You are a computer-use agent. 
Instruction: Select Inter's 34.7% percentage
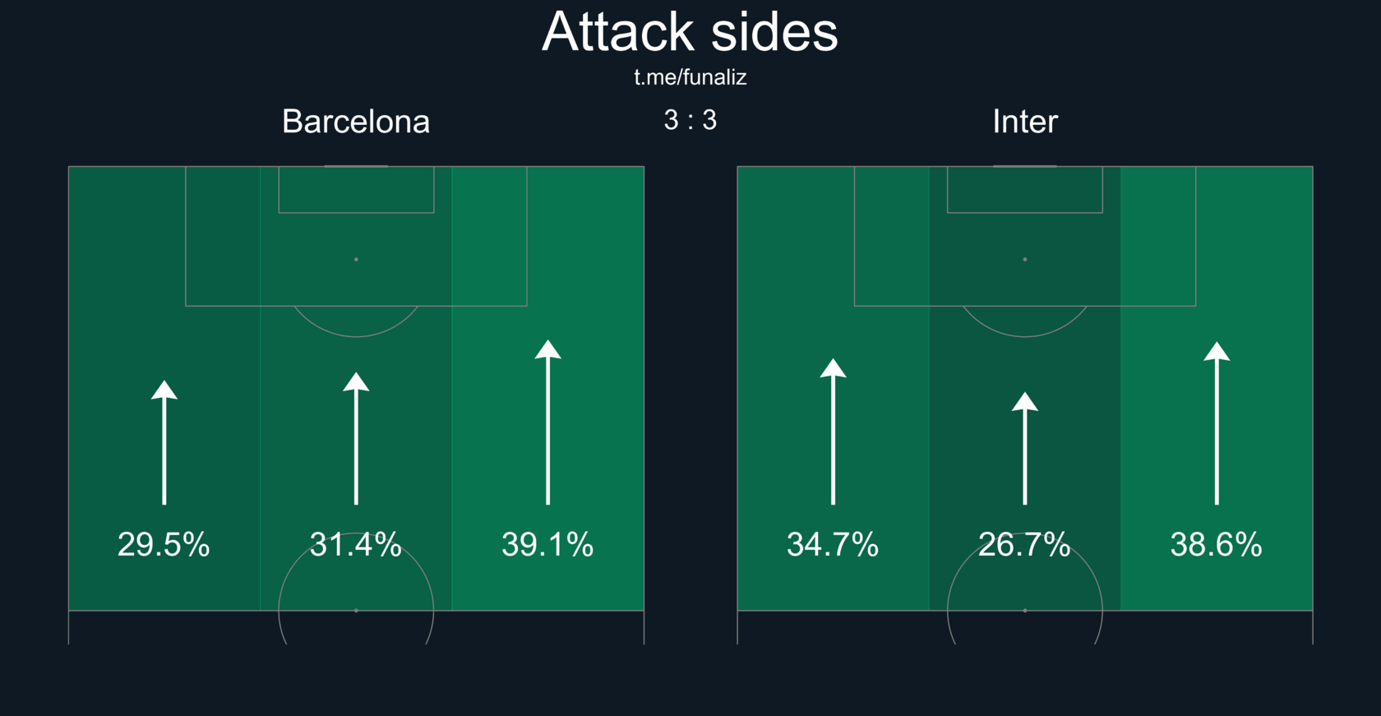[x=833, y=544]
